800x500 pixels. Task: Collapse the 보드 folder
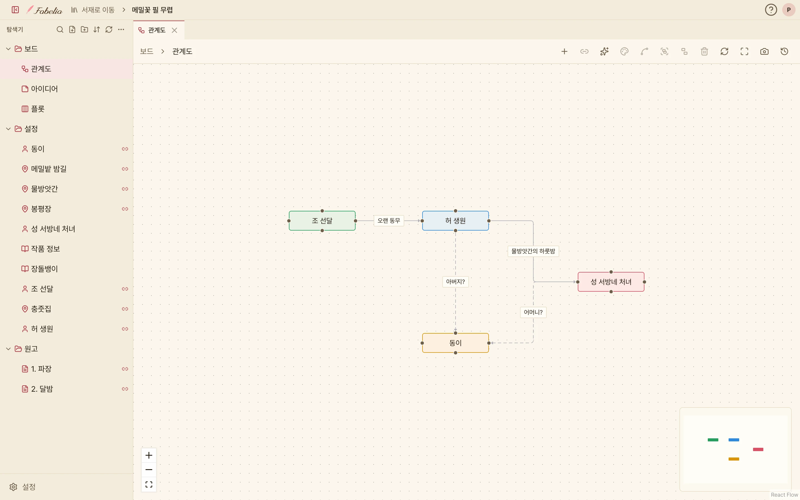[8, 49]
